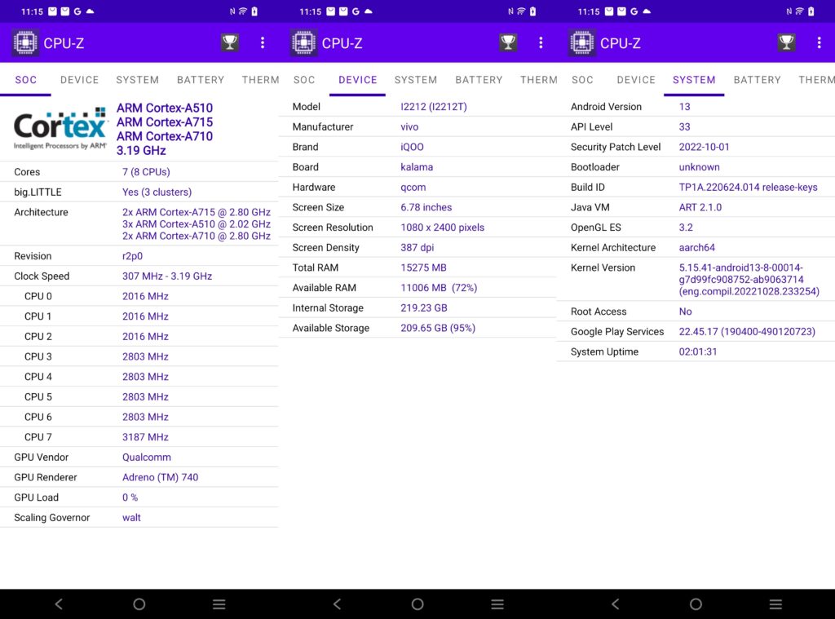The image size is (835, 619).
Task: Tap the cloud notification icon in the right panel
Action: (x=647, y=11)
